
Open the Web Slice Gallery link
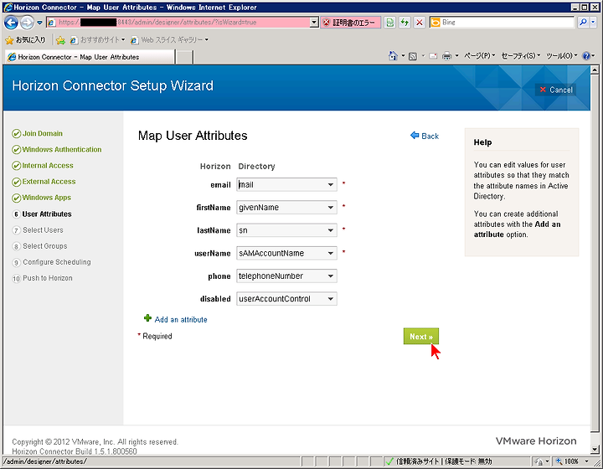(x=169, y=39)
